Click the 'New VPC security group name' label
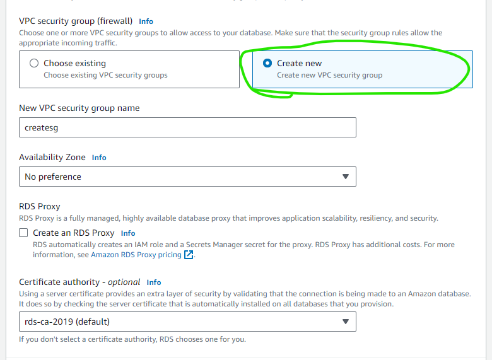 click(x=79, y=108)
